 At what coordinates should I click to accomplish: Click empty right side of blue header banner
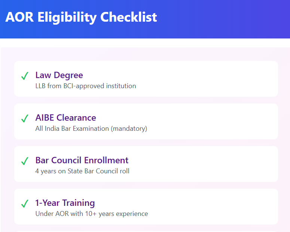click(x=232, y=19)
